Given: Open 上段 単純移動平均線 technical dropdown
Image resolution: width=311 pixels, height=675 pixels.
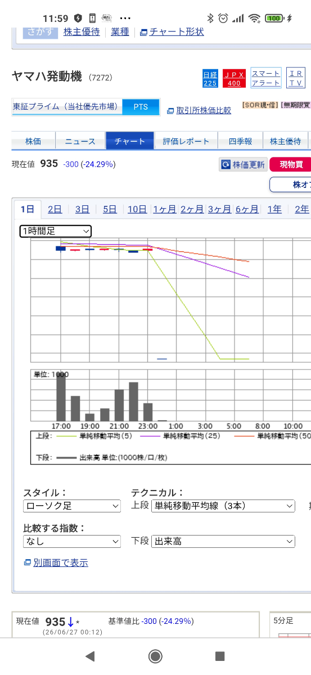Looking at the screenshot, I should click(223, 506).
